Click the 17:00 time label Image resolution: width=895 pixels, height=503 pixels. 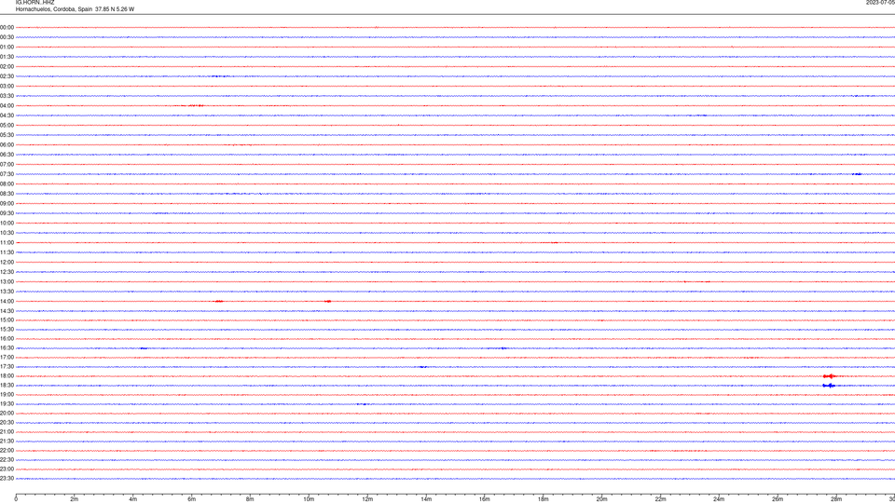pos(7,358)
